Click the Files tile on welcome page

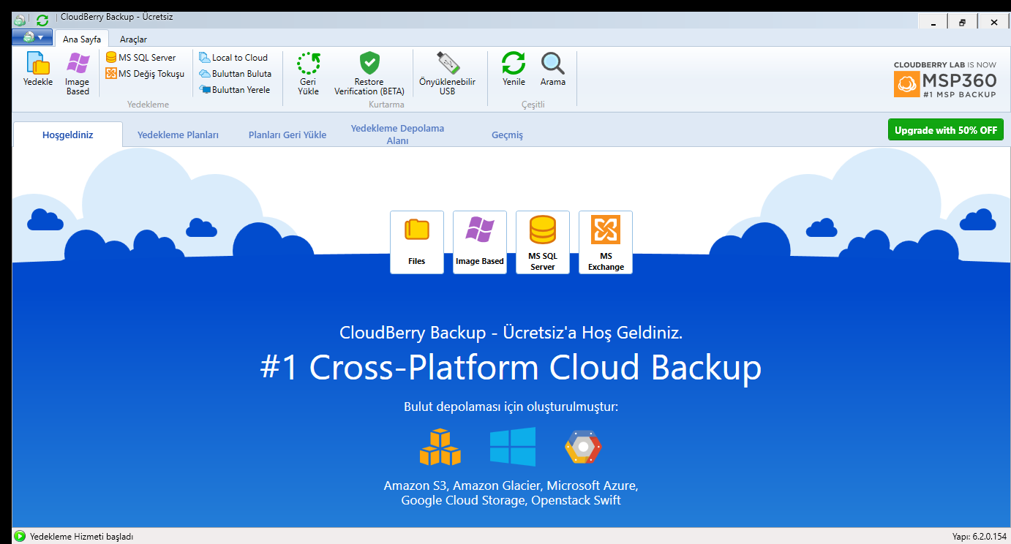(x=417, y=242)
